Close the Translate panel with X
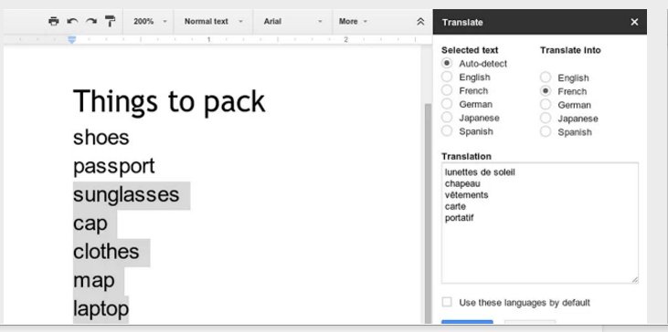Viewport: 668px width, 332px height. point(634,22)
